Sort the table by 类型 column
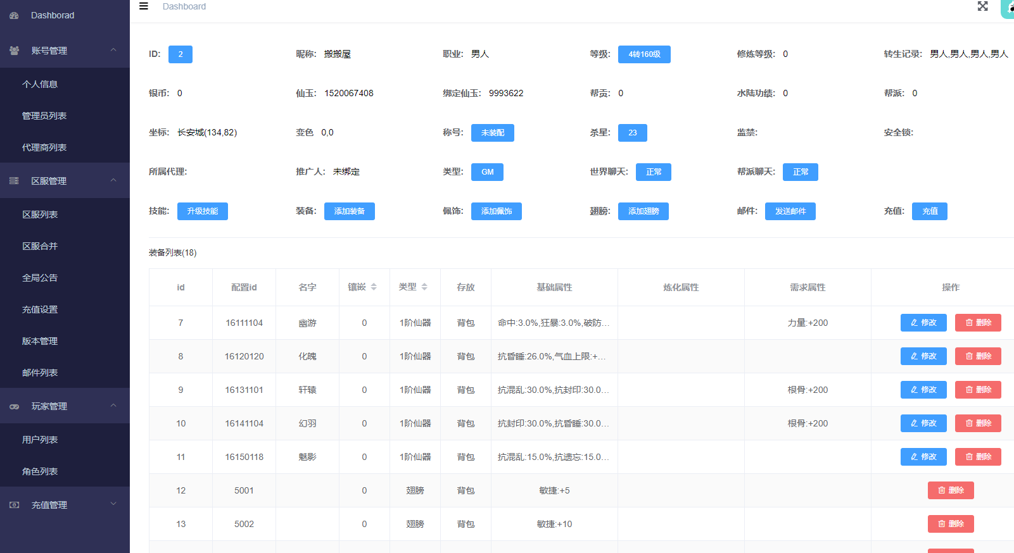The image size is (1014, 553). (424, 287)
